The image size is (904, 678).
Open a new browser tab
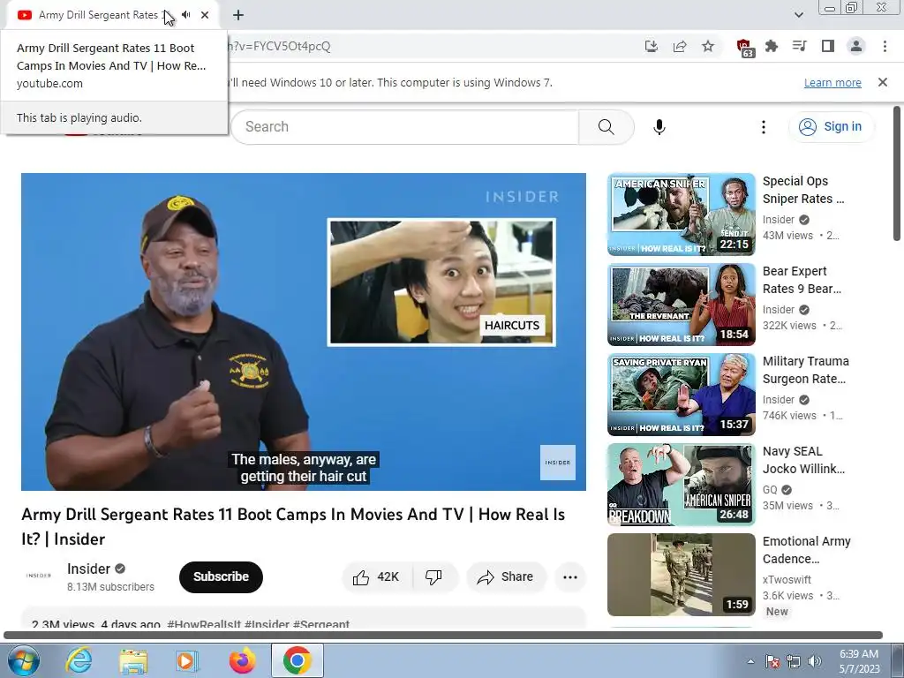[x=238, y=15]
